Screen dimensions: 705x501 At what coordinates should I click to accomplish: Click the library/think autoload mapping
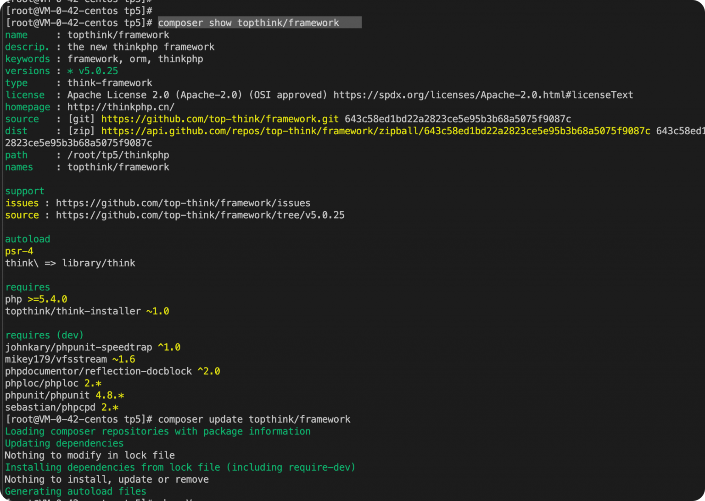pos(99,263)
